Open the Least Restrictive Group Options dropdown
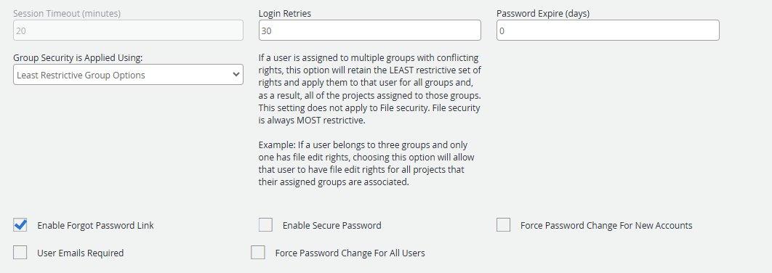The width and height of the screenshot is (772, 273). 128,74
